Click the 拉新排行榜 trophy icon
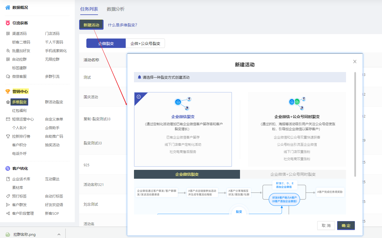 [8, 136]
